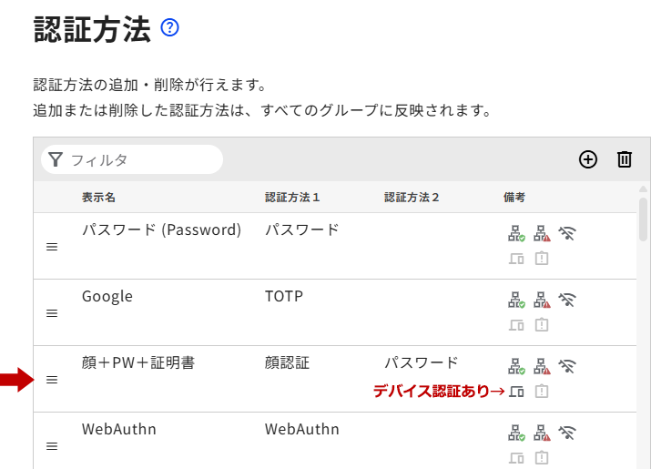Click the add authentication method plus icon
651x469 pixels.
(588, 159)
